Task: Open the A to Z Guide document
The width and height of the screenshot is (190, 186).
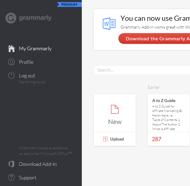Action: (x=169, y=120)
